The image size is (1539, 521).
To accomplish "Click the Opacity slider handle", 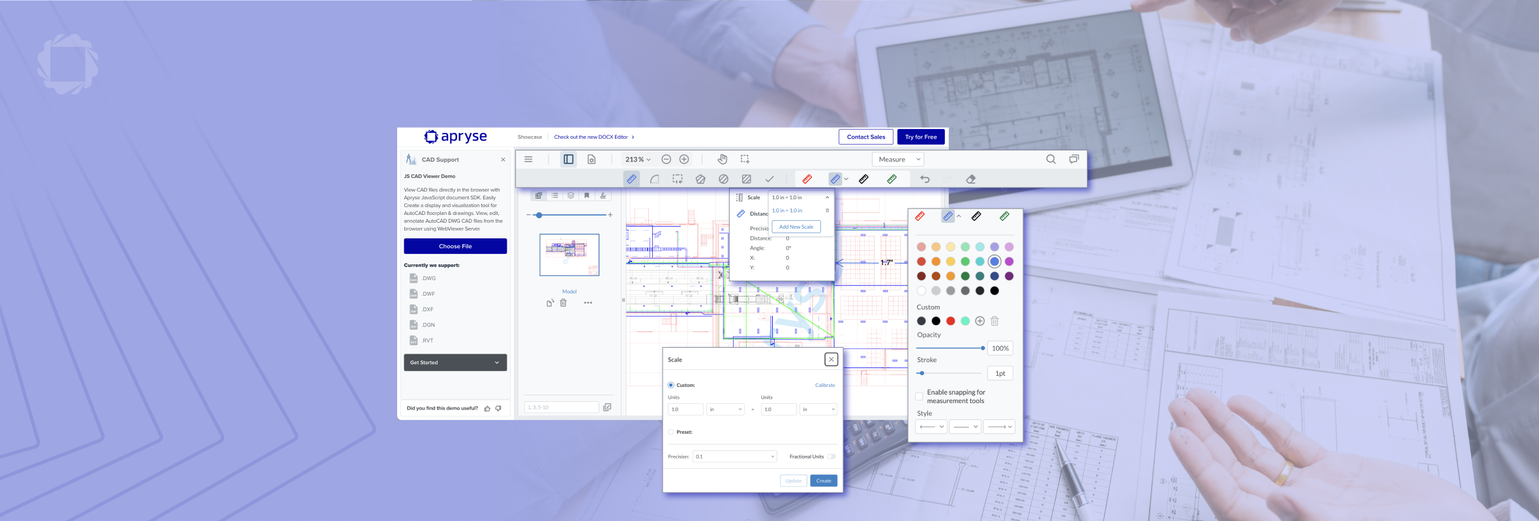I will [x=983, y=348].
